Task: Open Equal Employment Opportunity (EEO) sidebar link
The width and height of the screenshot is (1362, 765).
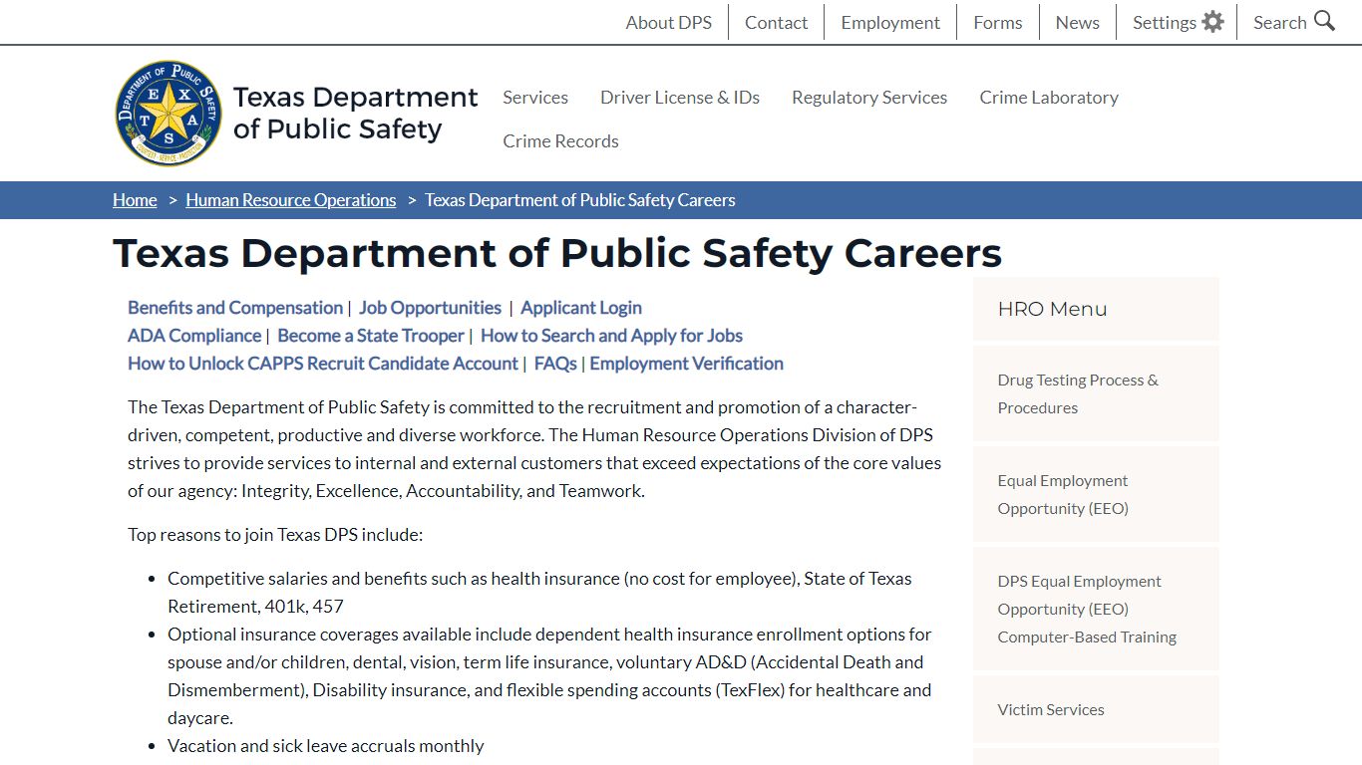Action: 1096,494
